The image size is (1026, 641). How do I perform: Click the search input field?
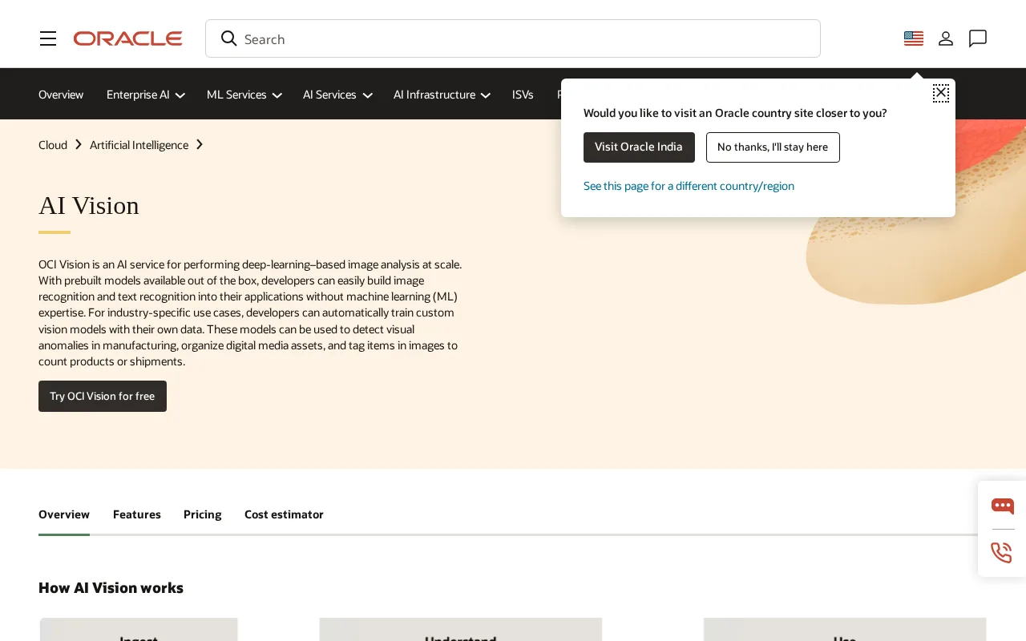coord(513,38)
